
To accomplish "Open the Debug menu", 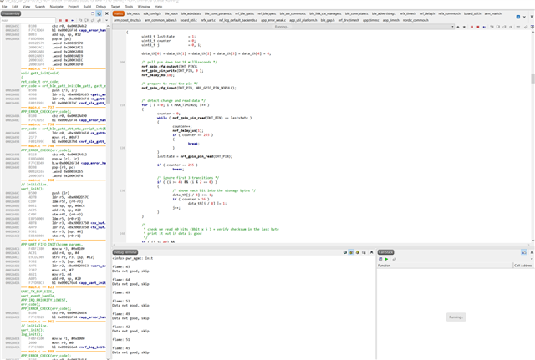I will [101, 7].
